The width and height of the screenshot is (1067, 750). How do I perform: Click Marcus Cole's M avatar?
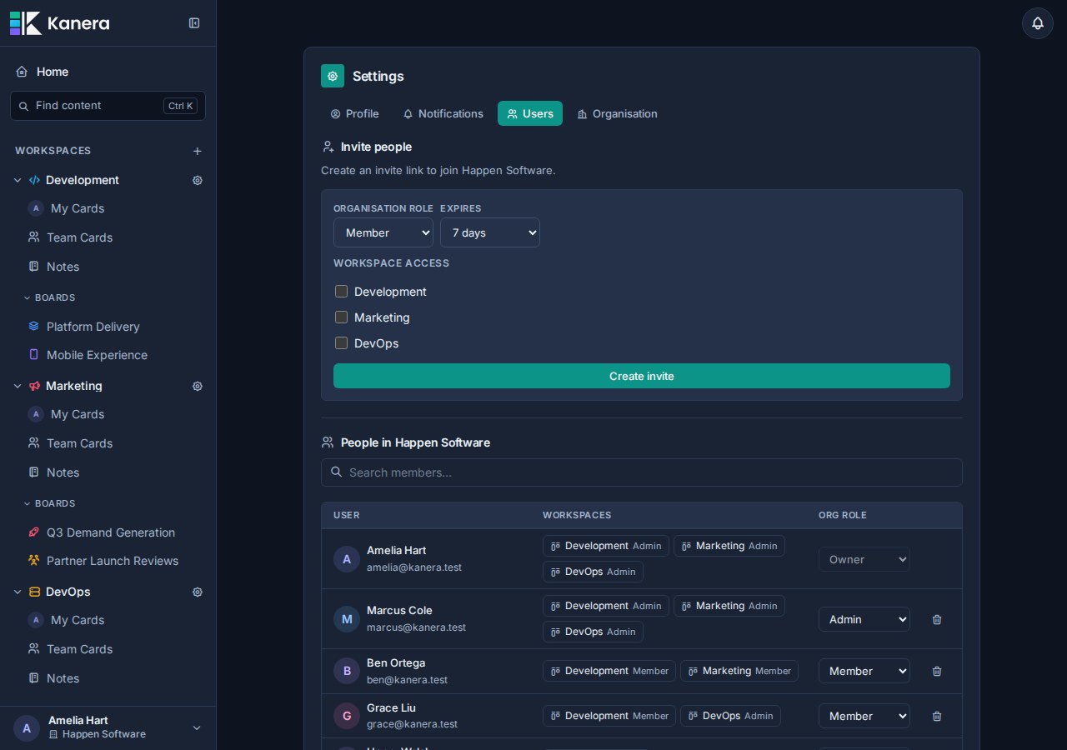(x=347, y=619)
